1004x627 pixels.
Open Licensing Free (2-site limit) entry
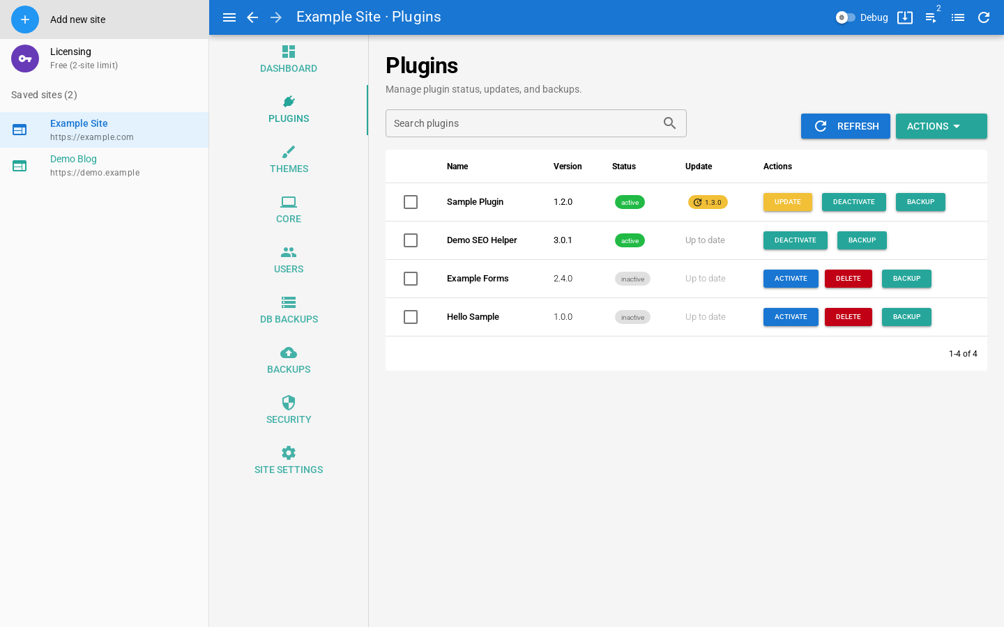tap(104, 59)
